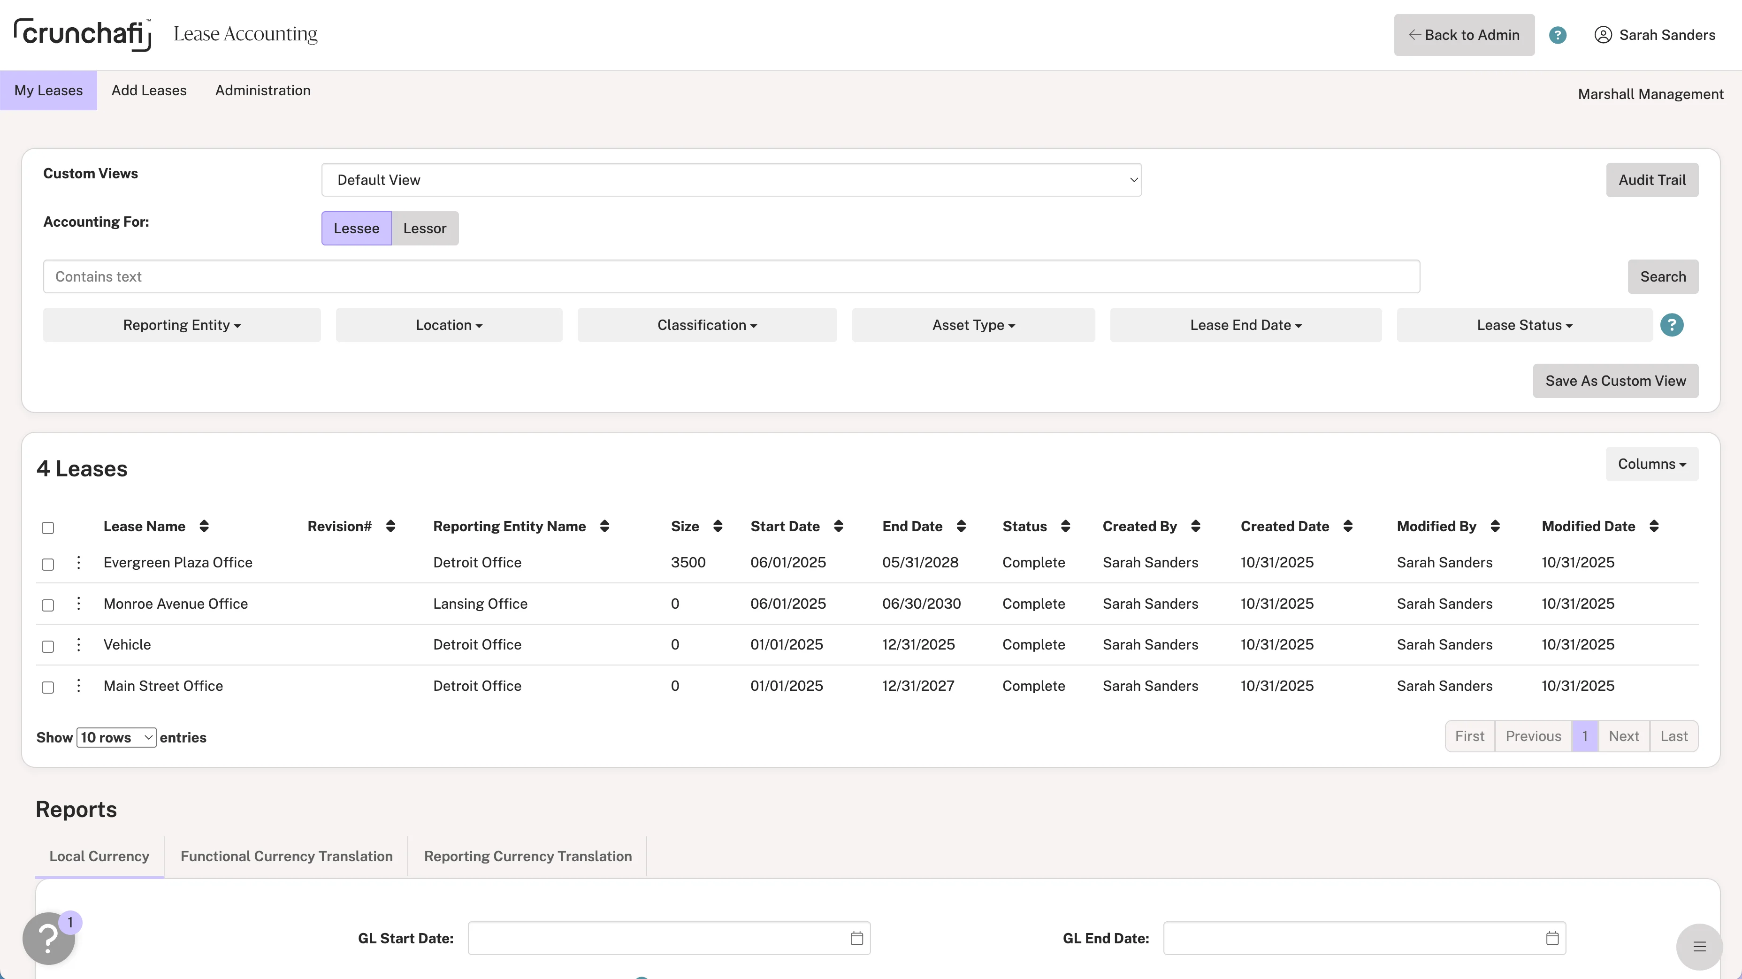Image resolution: width=1742 pixels, height=979 pixels.
Task: Open the three-dot menu for Evergreen Plaza Office
Action: coord(78,563)
